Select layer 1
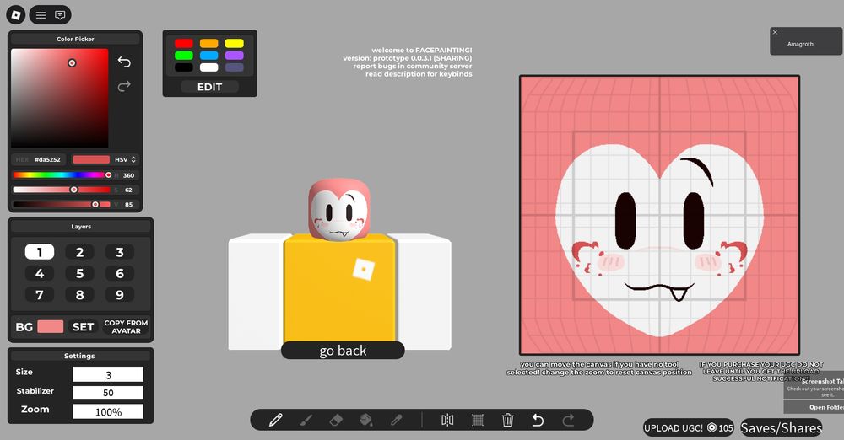Viewport: 844px width, 440px height. tap(39, 252)
